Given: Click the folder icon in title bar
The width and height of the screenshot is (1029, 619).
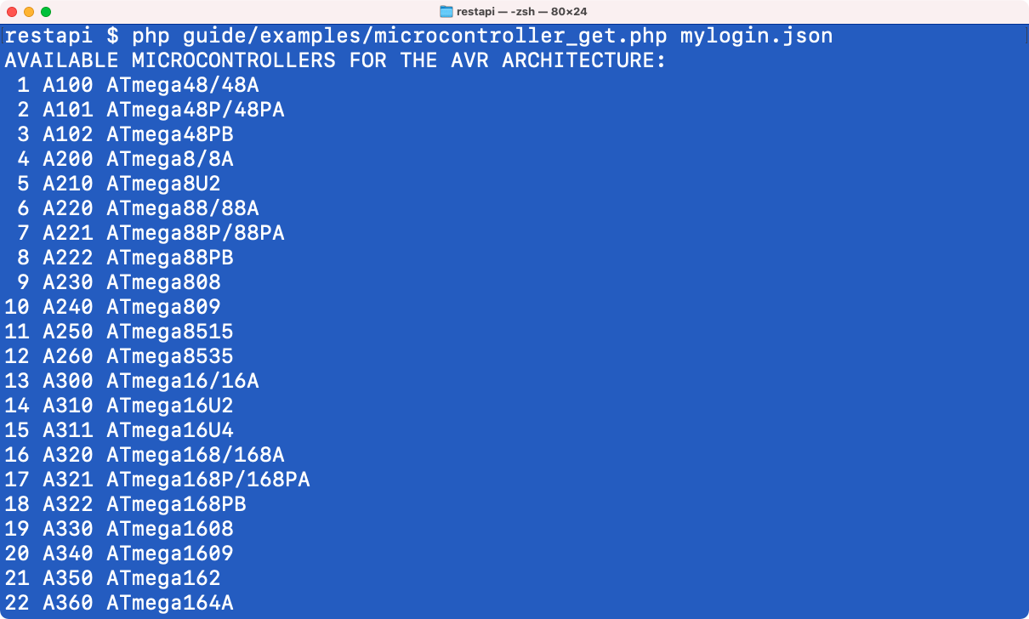Looking at the screenshot, I should click(x=446, y=12).
